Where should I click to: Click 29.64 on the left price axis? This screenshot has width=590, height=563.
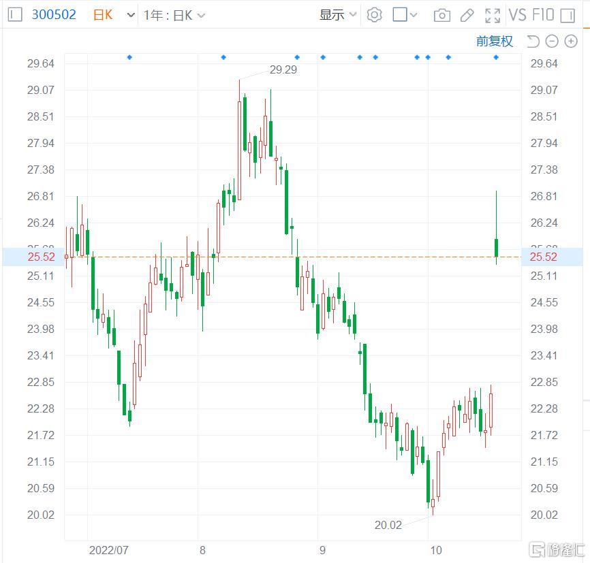tap(41, 63)
